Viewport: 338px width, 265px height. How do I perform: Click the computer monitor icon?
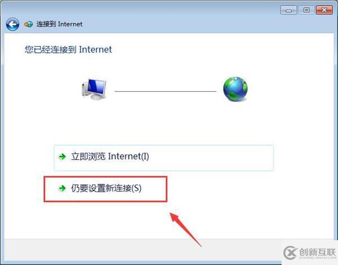[94, 89]
